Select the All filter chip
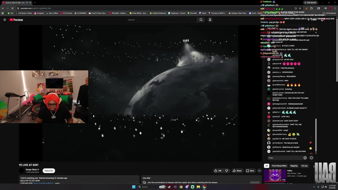The width and height of the screenshot is (338, 190). coord(266,166)
